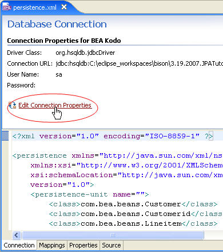223x252 pixels.
Task: Click the Password label
Action: coord(21,85)
